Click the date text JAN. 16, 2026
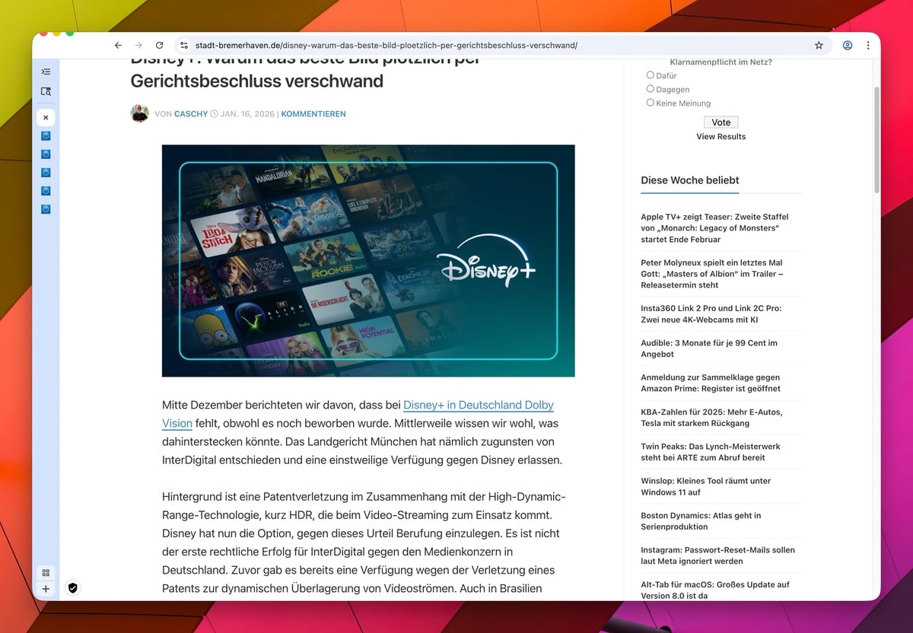The width and height of the screenshot is (913, 633). [x=249, y=114]
